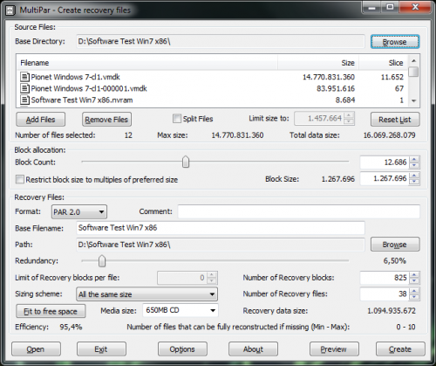Check Restrict block size to multiples checkbox
The image size is (436, 366).
pos(20,179)
